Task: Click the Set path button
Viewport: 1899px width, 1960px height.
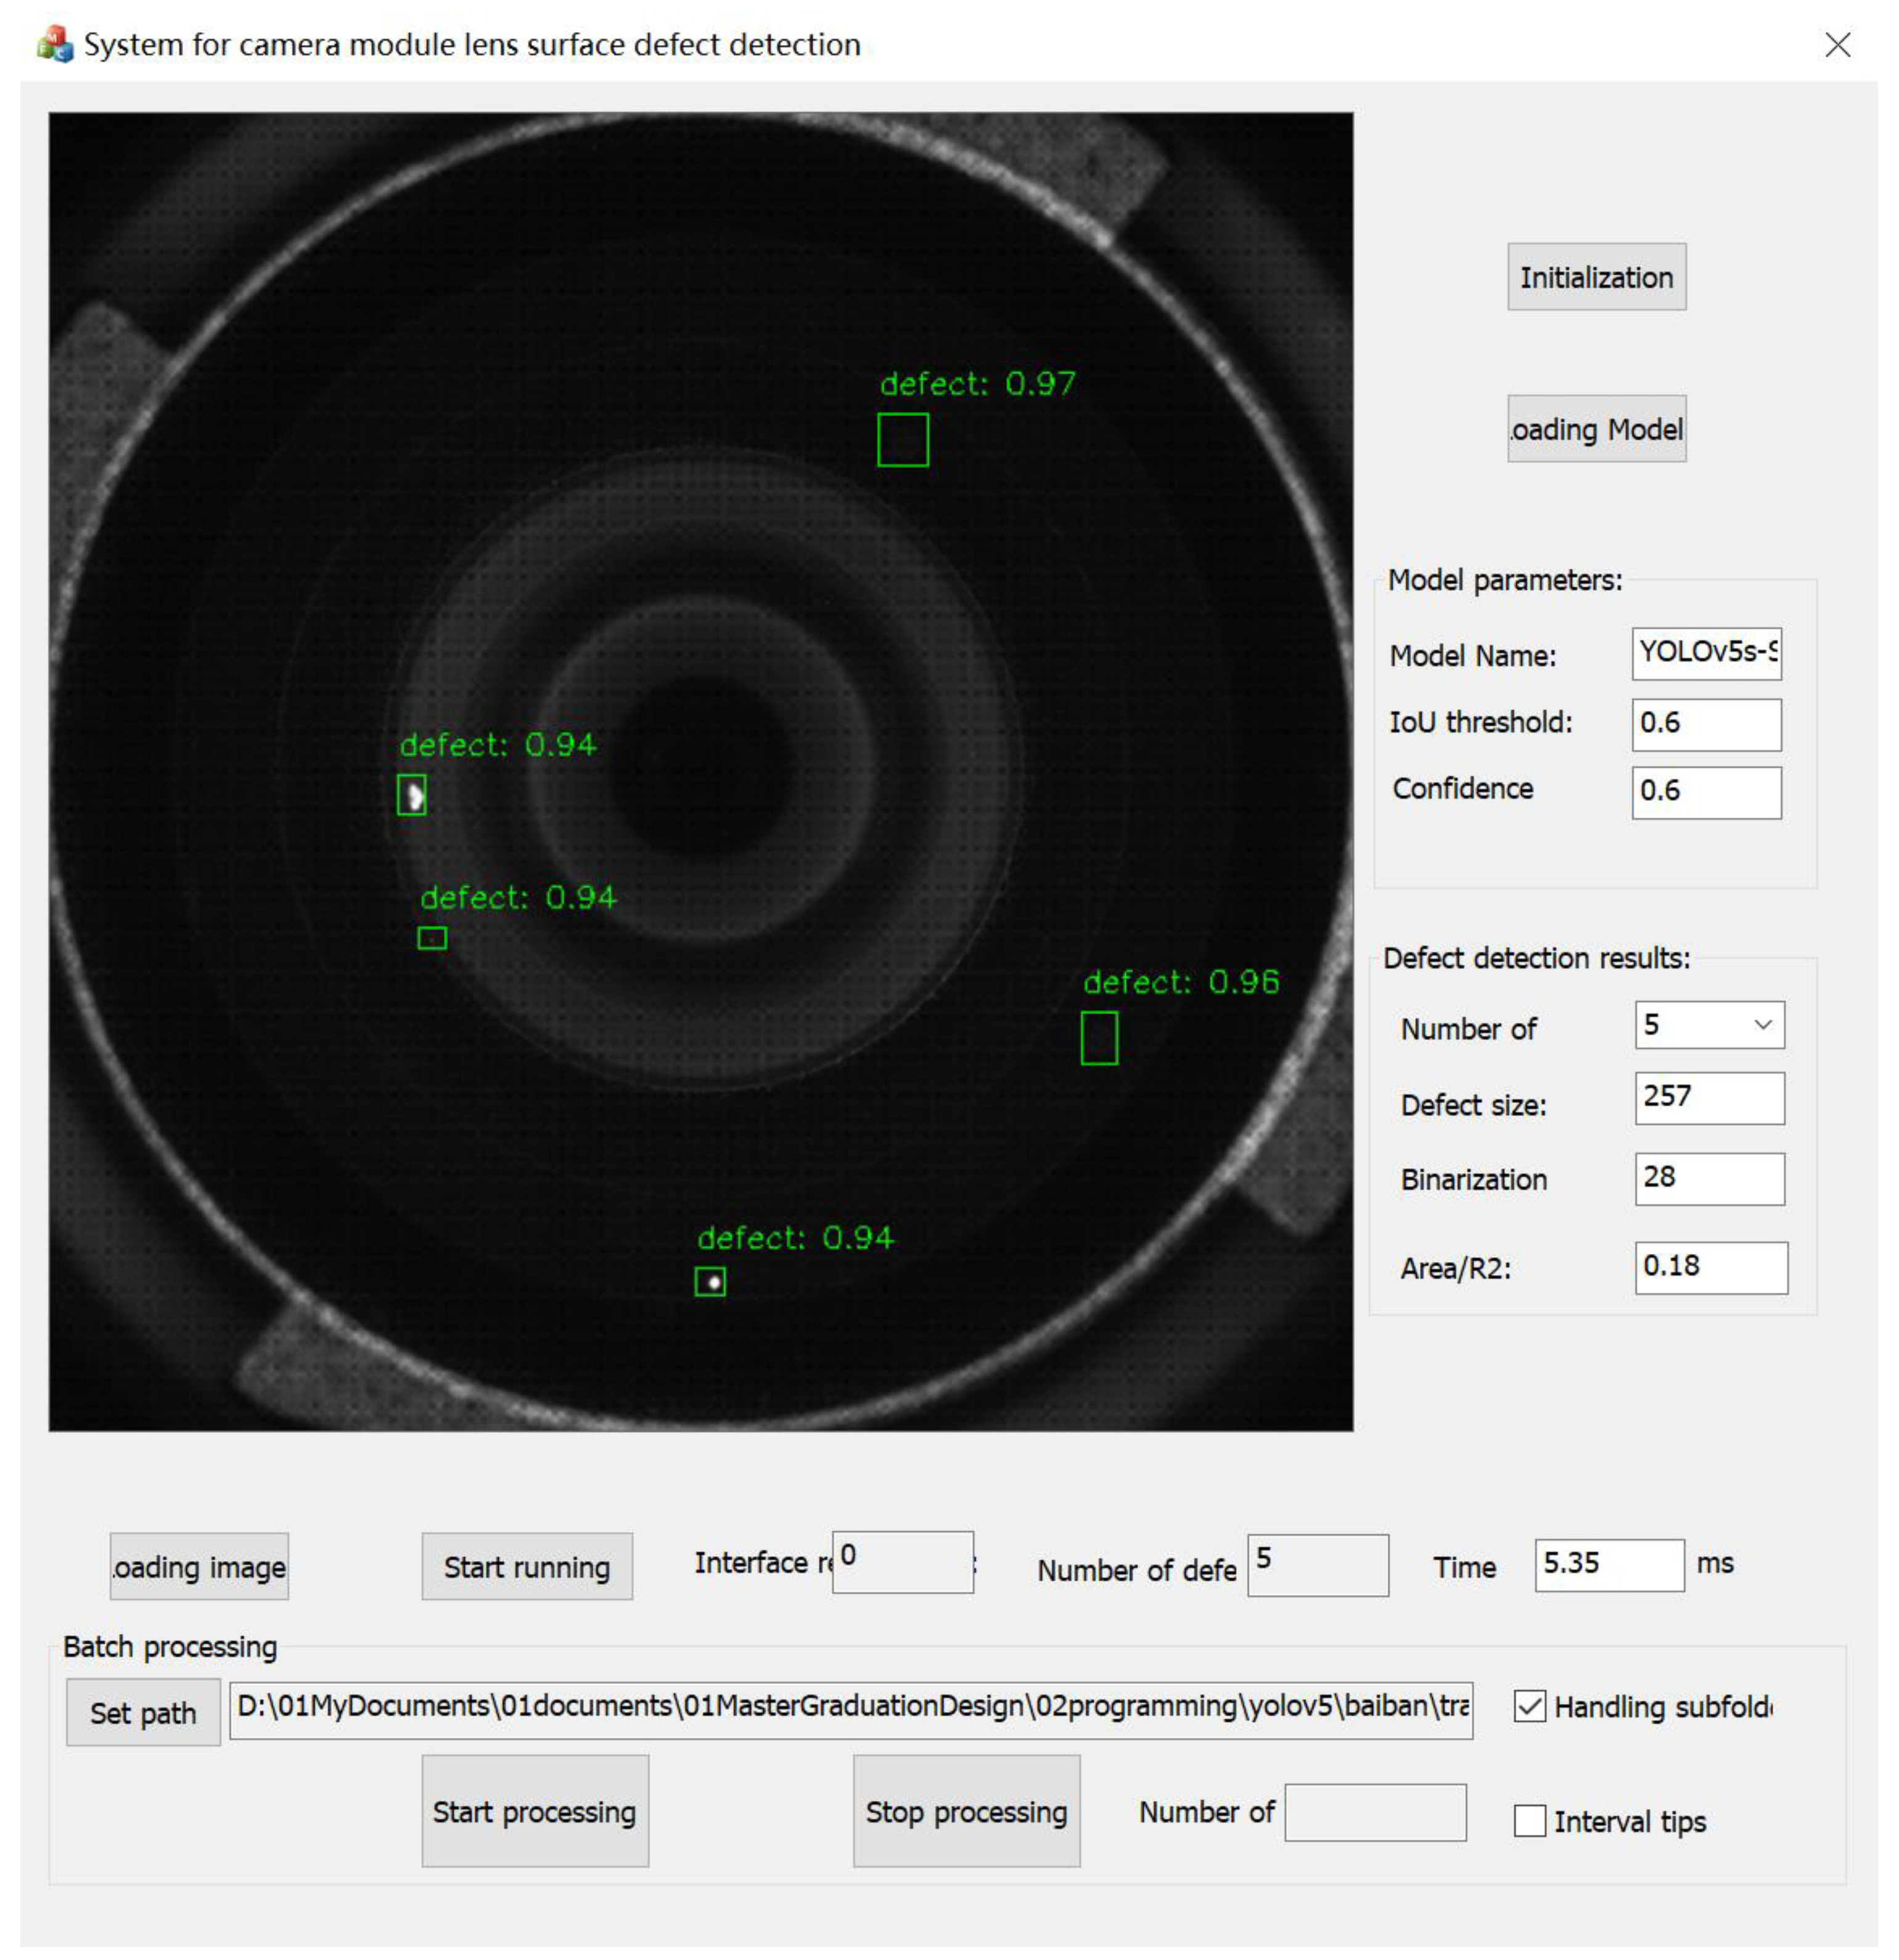Action: pos(143,1712)
